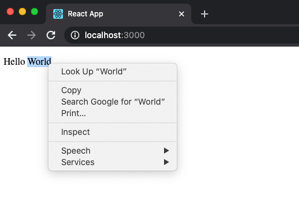Select Search Google for "World"
Image resolution: width=299 pixels, height=222 pixels.
[113, 102]
